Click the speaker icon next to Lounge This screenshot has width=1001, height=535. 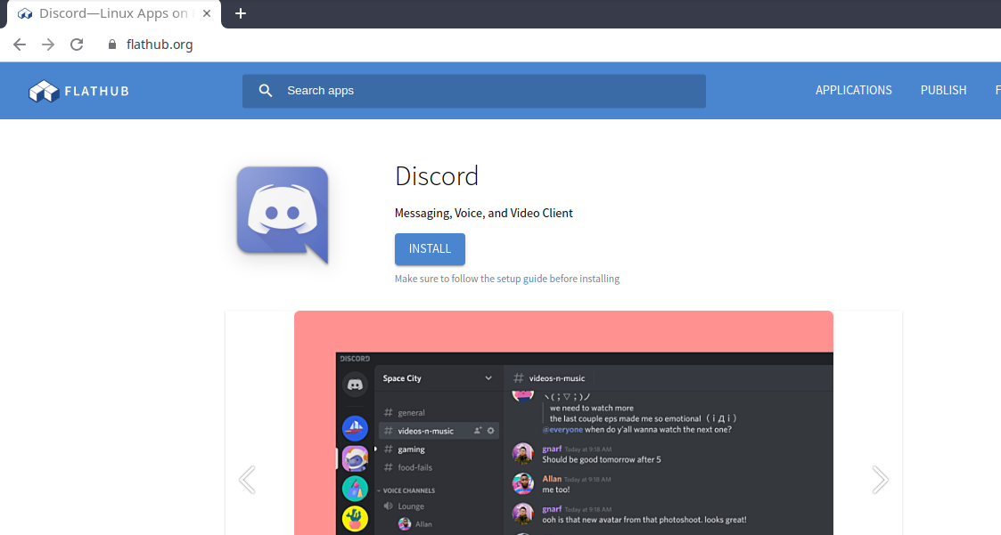tap(388, 507)
